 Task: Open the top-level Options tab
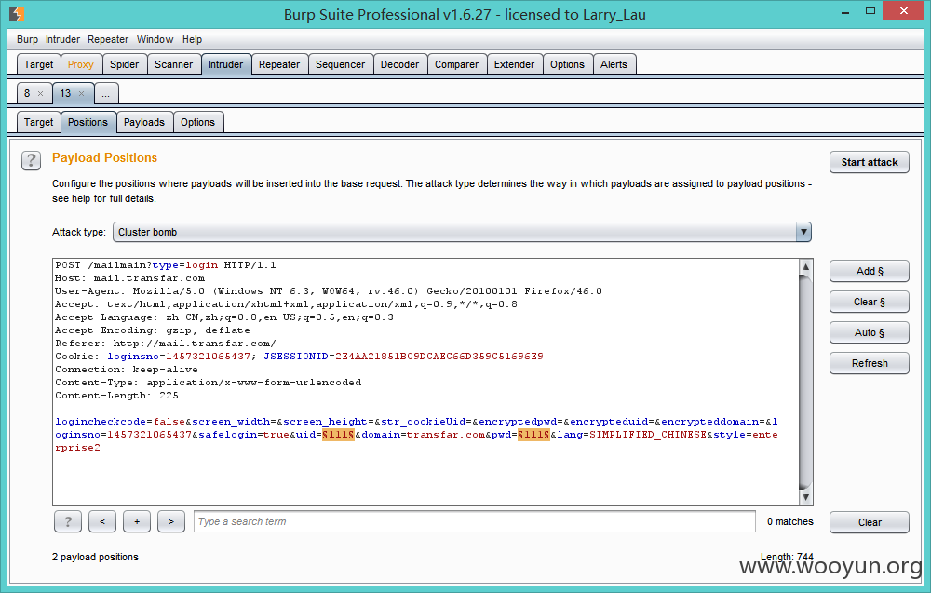567,64
